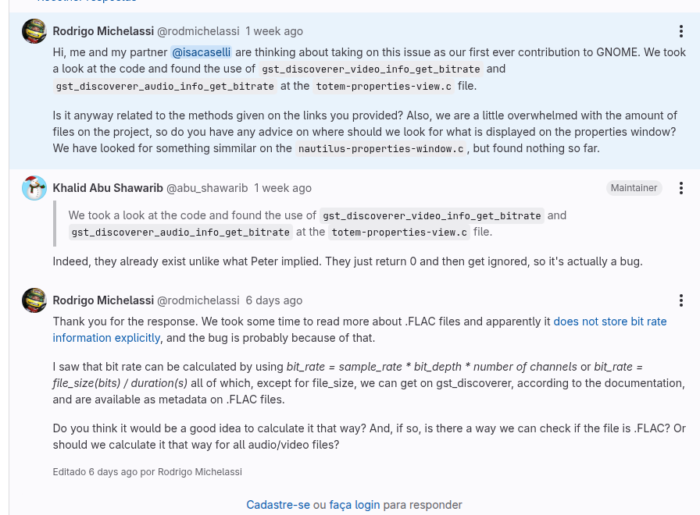700x515 pixels.
Task: Click the 'information explicitly' link text
Action: [x=106, y=338]
